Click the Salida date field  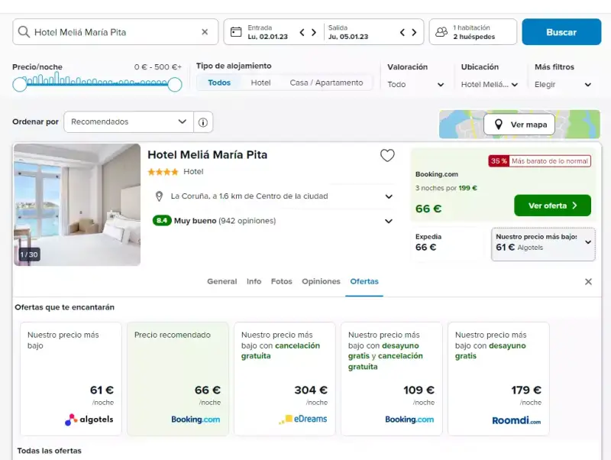[x=348, y=32]
